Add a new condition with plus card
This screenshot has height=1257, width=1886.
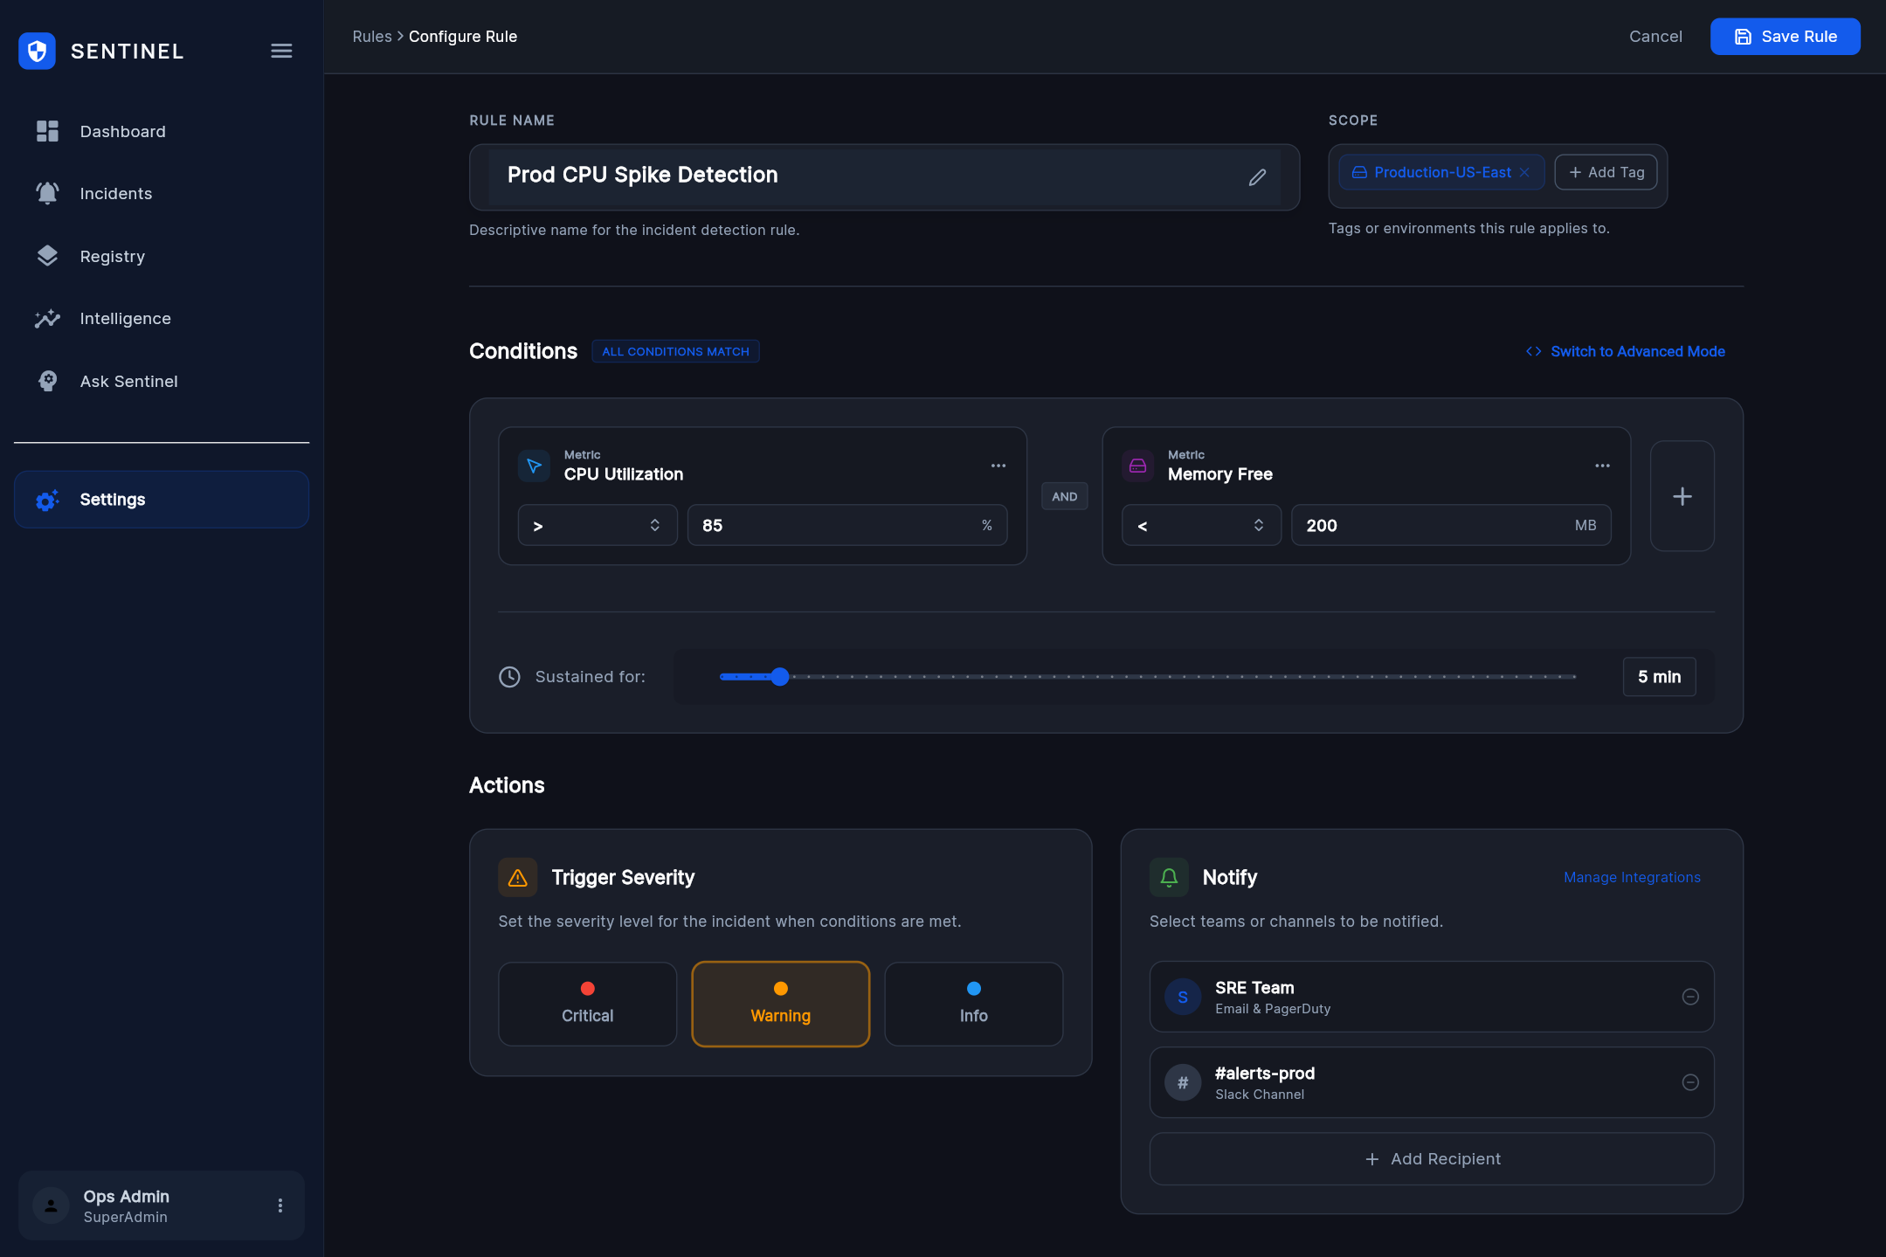tap(1682, 496)
